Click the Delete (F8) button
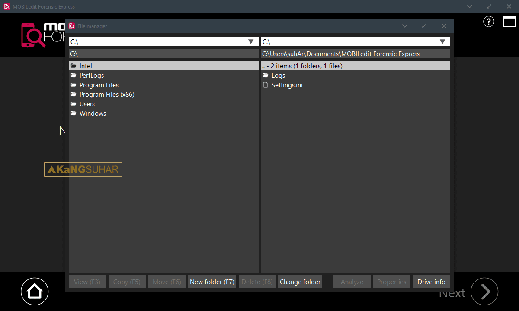 point(257,282)
